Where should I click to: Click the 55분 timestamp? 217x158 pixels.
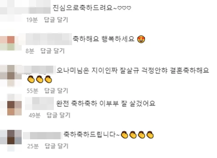[x=33, y=91]
